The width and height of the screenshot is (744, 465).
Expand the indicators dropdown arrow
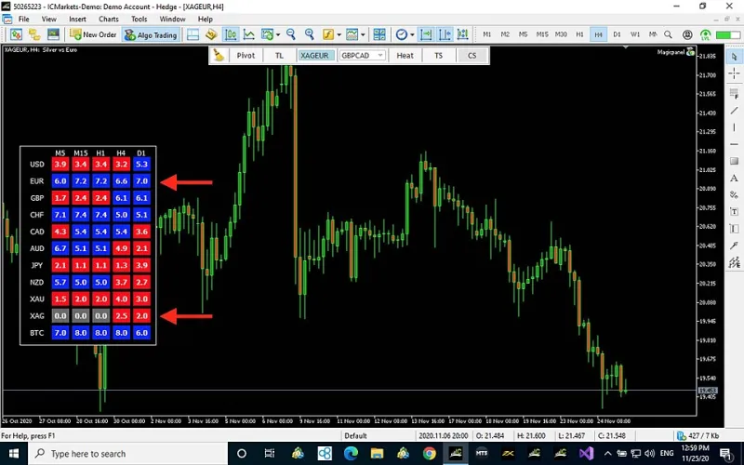(x=339, y=34)
